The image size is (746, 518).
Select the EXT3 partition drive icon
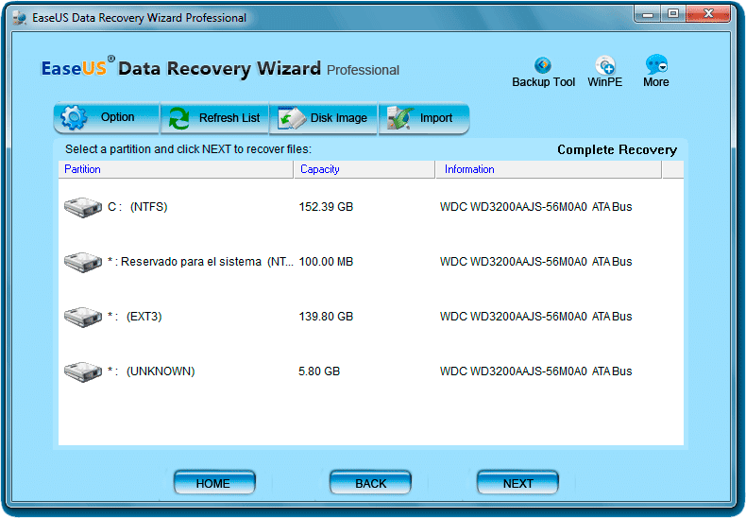[x=83, y=317]
